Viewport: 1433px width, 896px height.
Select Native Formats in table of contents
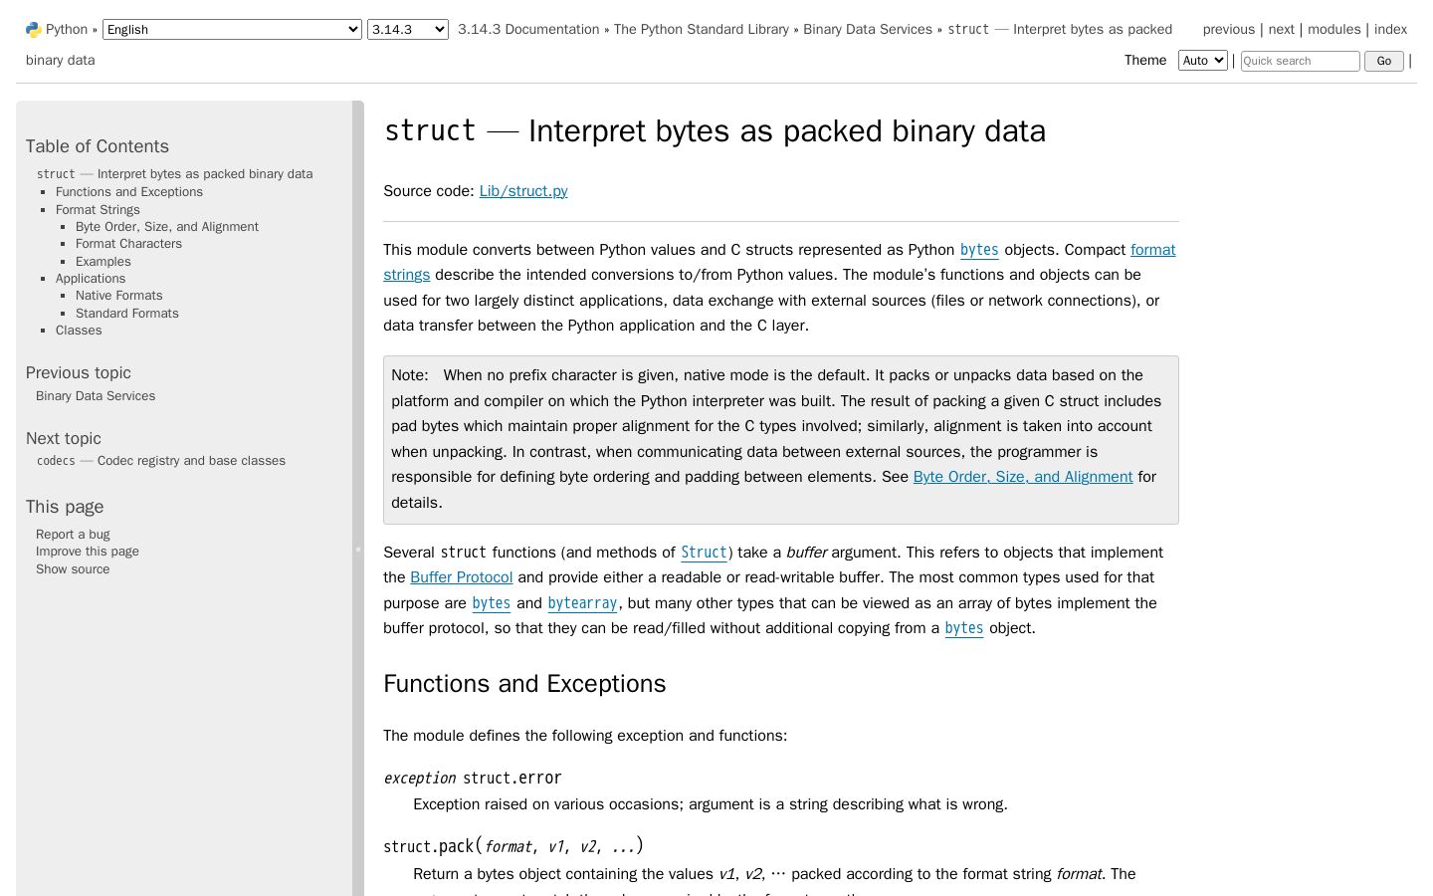click(118, 296)
